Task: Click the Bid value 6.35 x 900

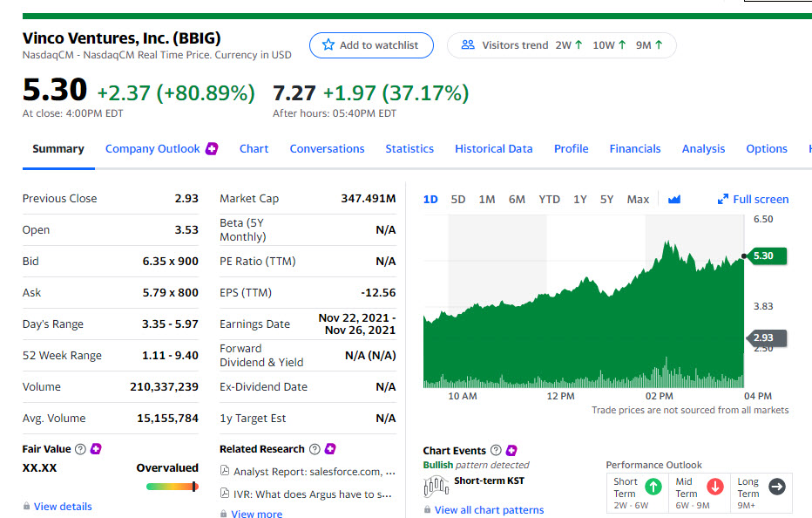Action: click(x=171, y=262)
